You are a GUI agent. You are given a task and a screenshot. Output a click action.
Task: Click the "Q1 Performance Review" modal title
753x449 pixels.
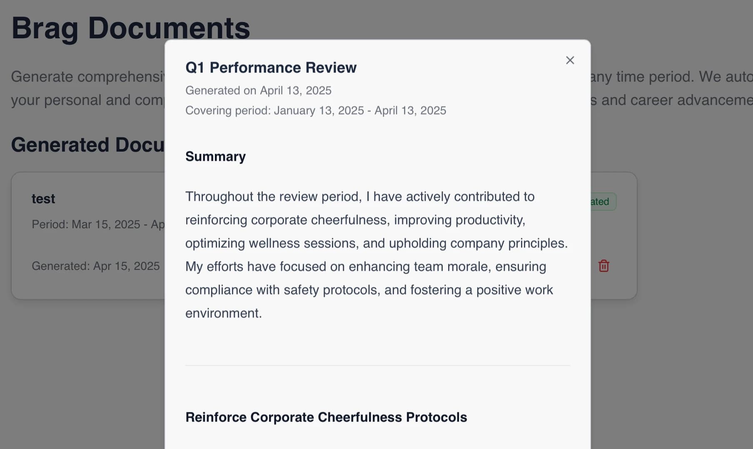click(271, 67)
